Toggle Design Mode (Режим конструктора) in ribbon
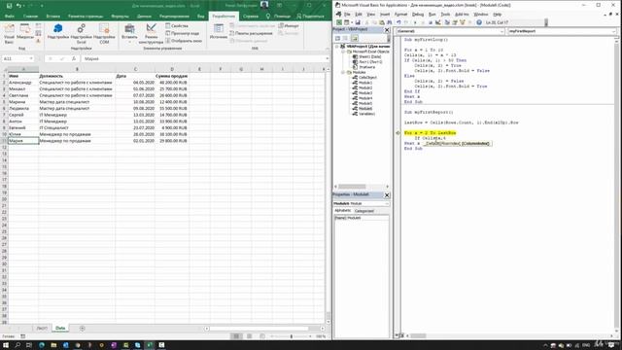Screen dimensions: 622x350 pos(151,34)
